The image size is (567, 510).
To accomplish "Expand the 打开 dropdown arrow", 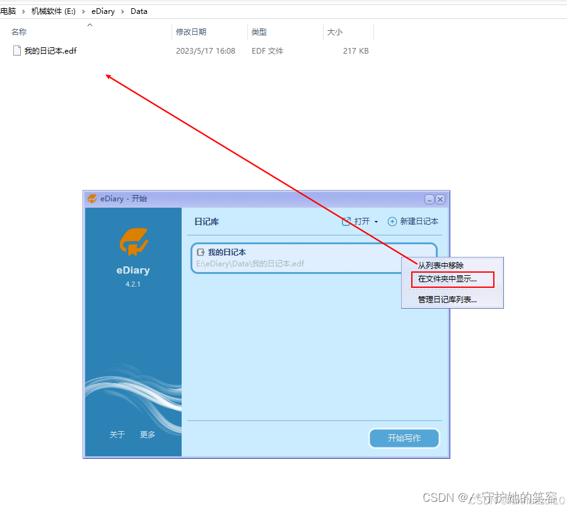I will coord(376,222).
